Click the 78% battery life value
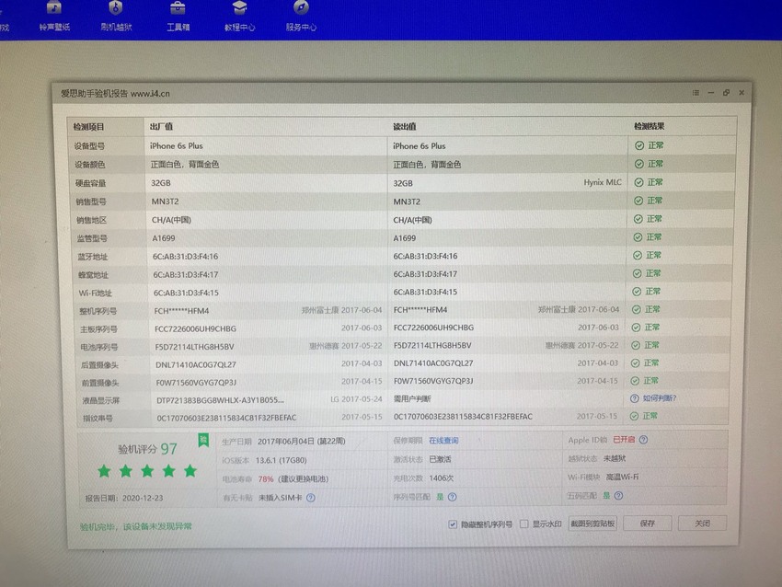Screen dimensions: 782x587 265,478
